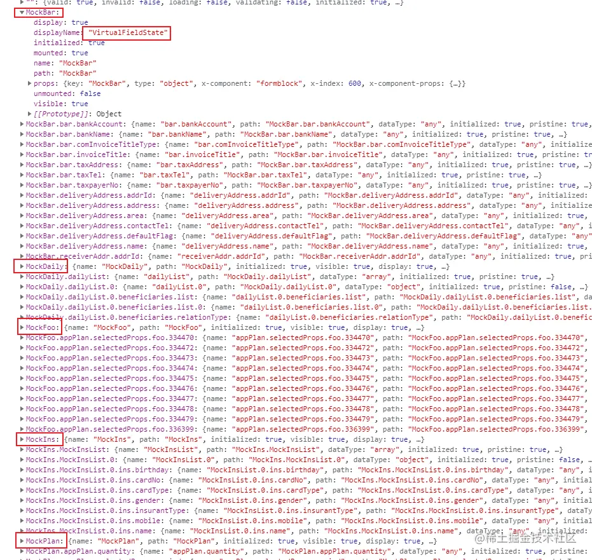
Task: Expand the MockDaily object
Action: pos(22,266)
